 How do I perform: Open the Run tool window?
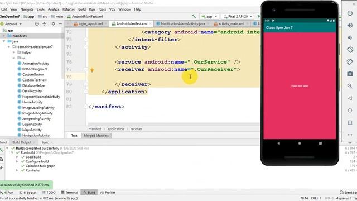pos(7,192)
